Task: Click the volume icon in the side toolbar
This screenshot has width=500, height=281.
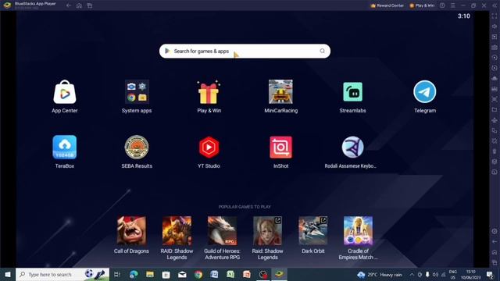Action: pos(495,27)
